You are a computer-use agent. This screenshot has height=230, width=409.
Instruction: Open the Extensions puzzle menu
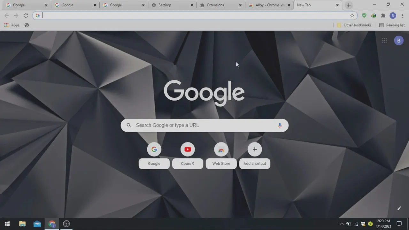point(383,15)
